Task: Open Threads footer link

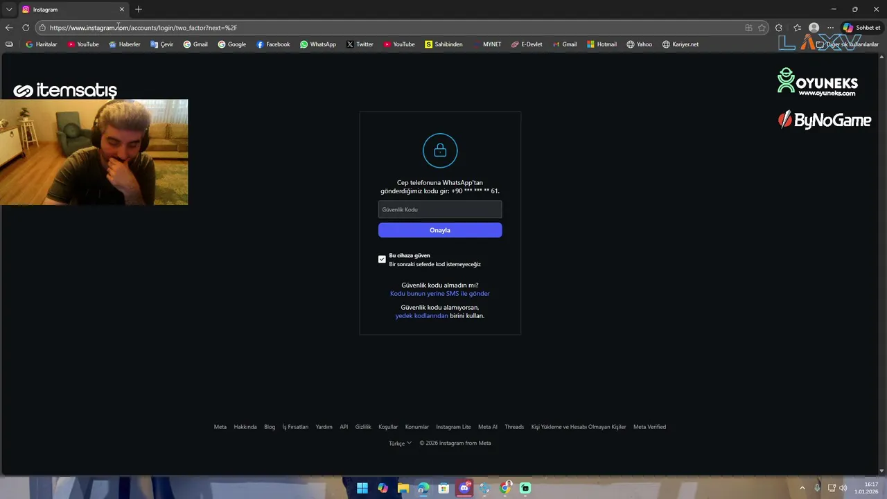Action: tap(514, 427)
